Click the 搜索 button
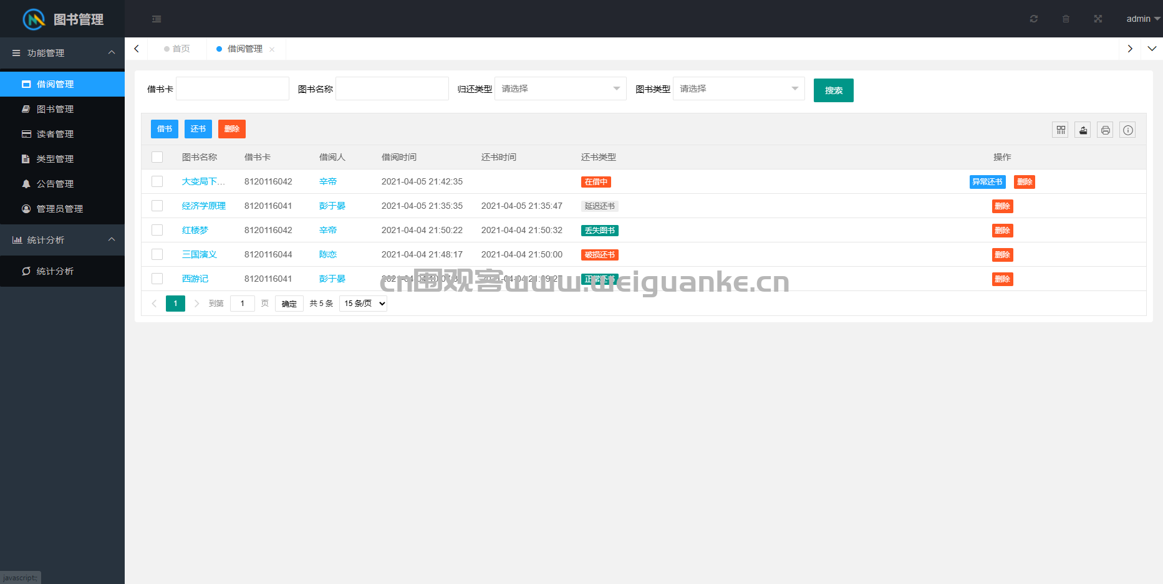 pyautogui.click(x=834, y=90)
